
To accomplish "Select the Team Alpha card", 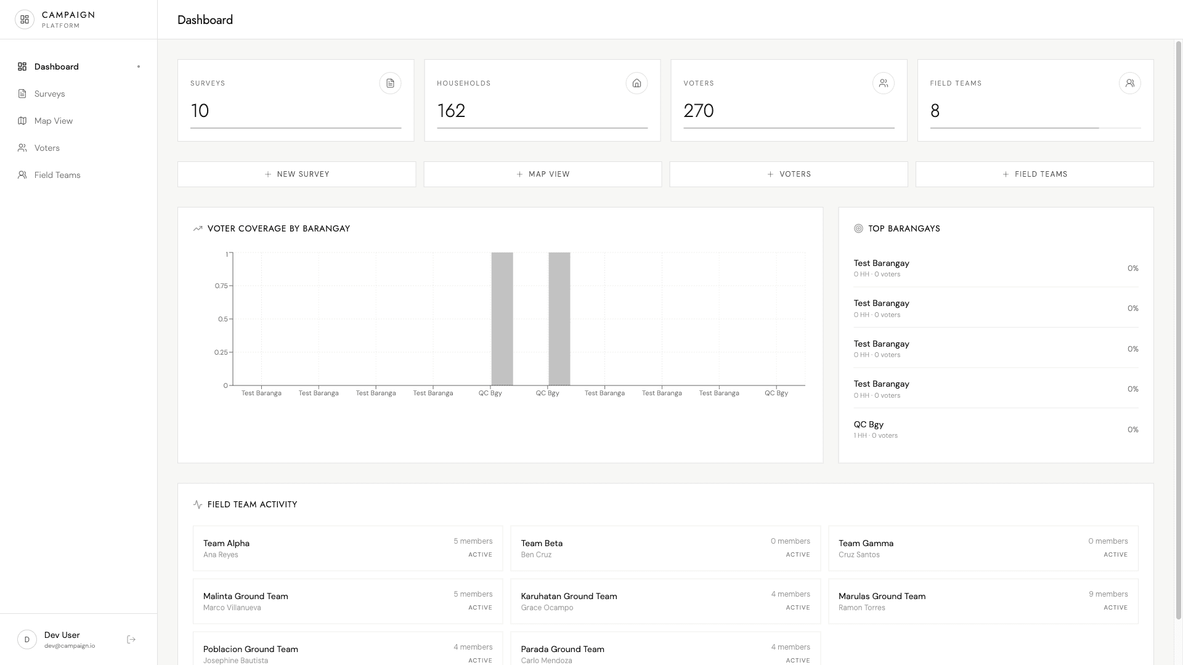I will tap(348, 548).
